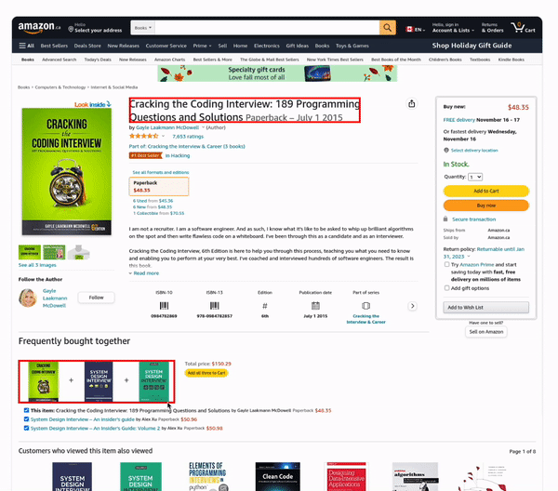This screenshot has height=491, width=558.
Task: Click Gayle Laakmann McDowell author photo
Action: point(28,298)
